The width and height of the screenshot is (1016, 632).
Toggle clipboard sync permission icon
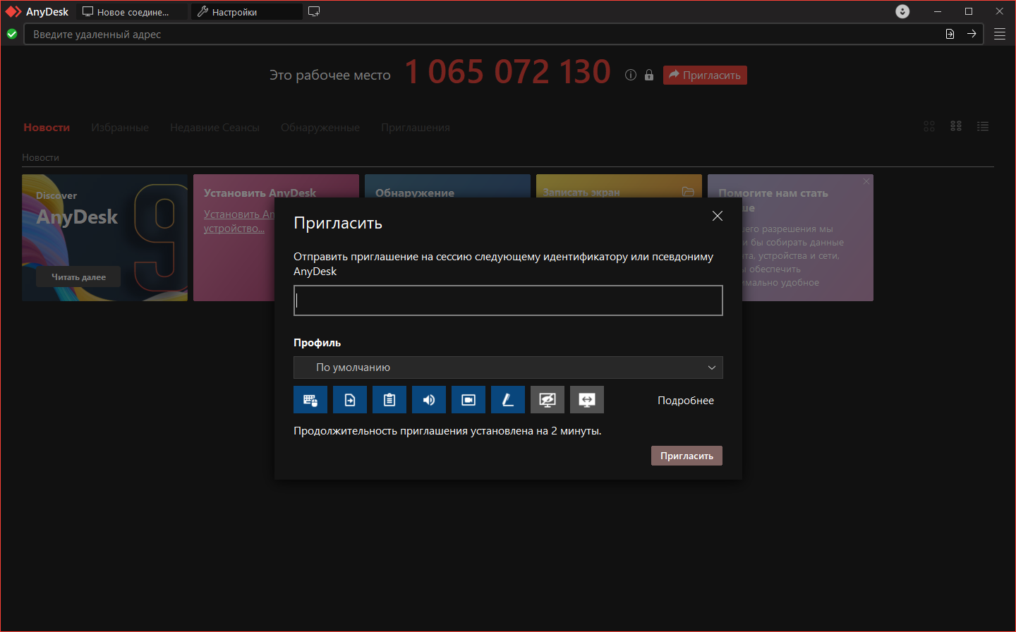click(389, 400)
